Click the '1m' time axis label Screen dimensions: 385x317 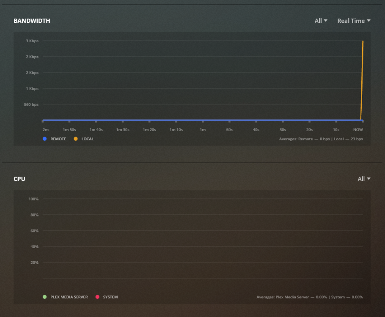pyautogui.click(x=203, y=130)
